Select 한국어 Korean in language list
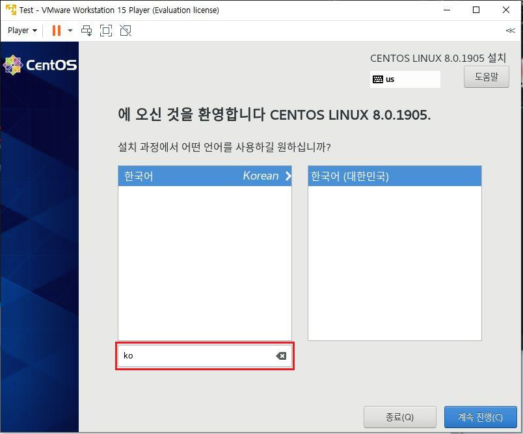The width and height of the screenshot is (523, 434). tap(205, 176)
